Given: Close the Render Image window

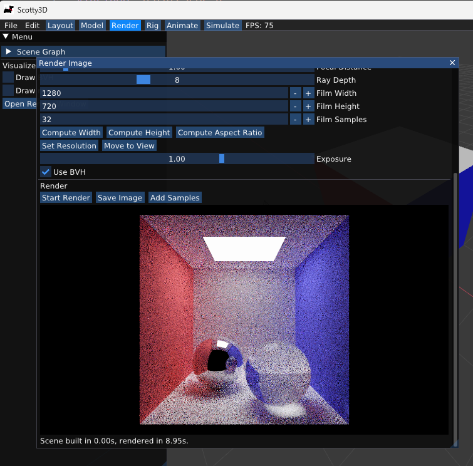Looking at the screenshot, I should tap(453, 63).
